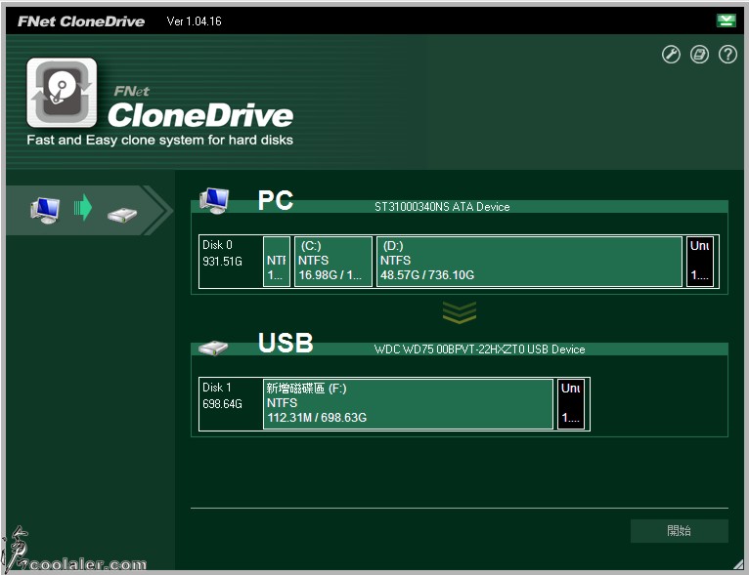Select PC computer icon in clone mode tab

45,210
